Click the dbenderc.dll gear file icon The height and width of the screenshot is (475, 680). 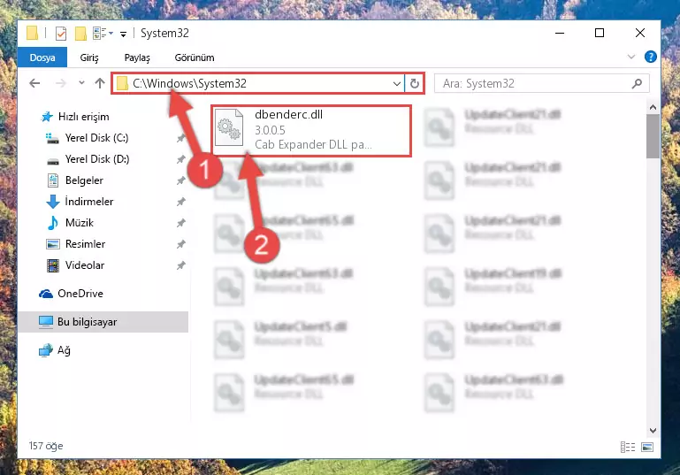[x=229, y=127]
